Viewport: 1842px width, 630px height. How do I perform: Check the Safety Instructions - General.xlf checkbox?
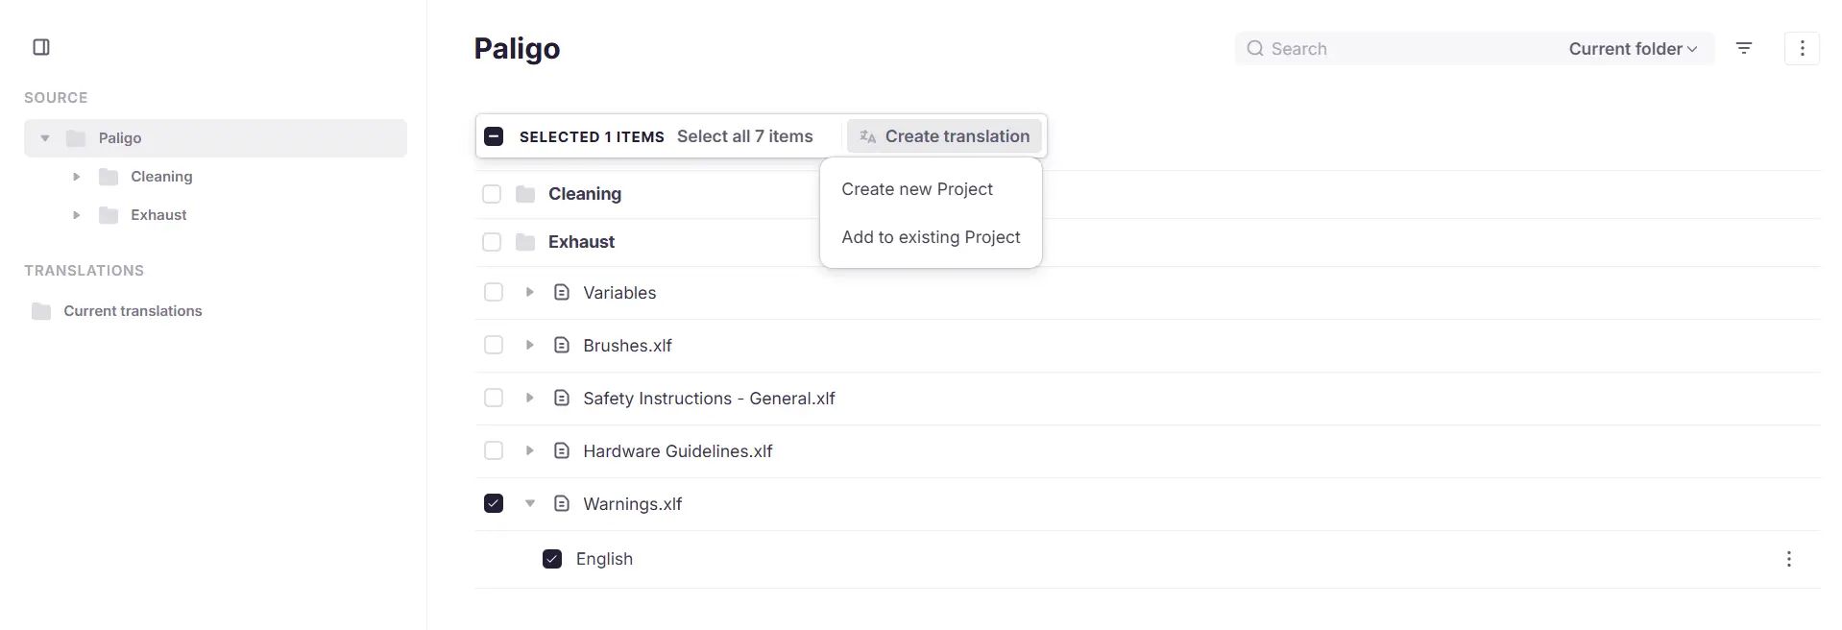[494, 398]
